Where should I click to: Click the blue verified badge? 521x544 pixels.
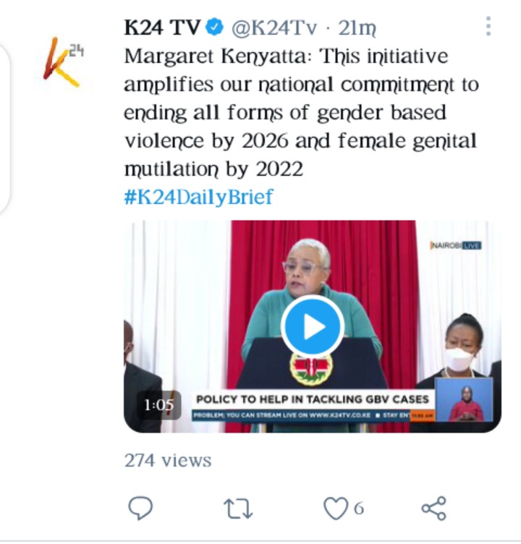[x=215, y=27]
